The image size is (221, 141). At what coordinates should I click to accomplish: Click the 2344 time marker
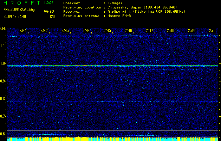(x=86, y=31)
